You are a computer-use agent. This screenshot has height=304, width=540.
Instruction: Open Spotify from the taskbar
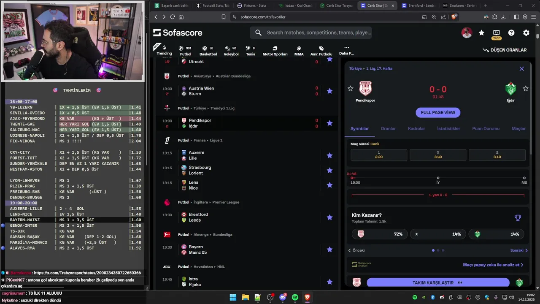coord(295,297)
